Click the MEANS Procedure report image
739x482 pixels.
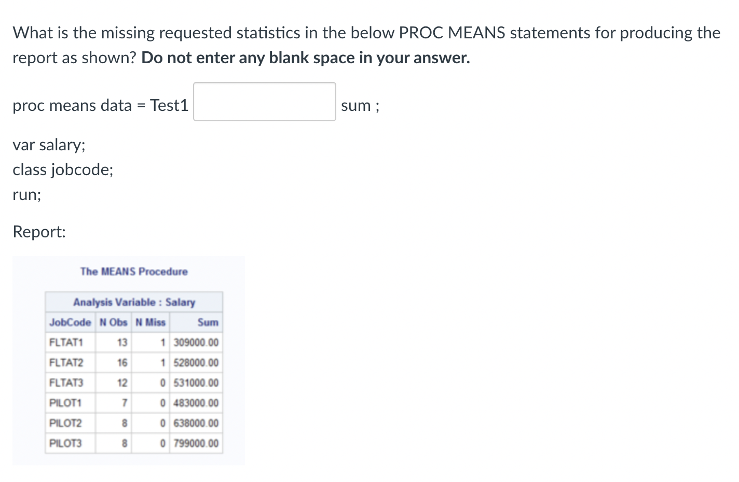(x=129, y=360)
